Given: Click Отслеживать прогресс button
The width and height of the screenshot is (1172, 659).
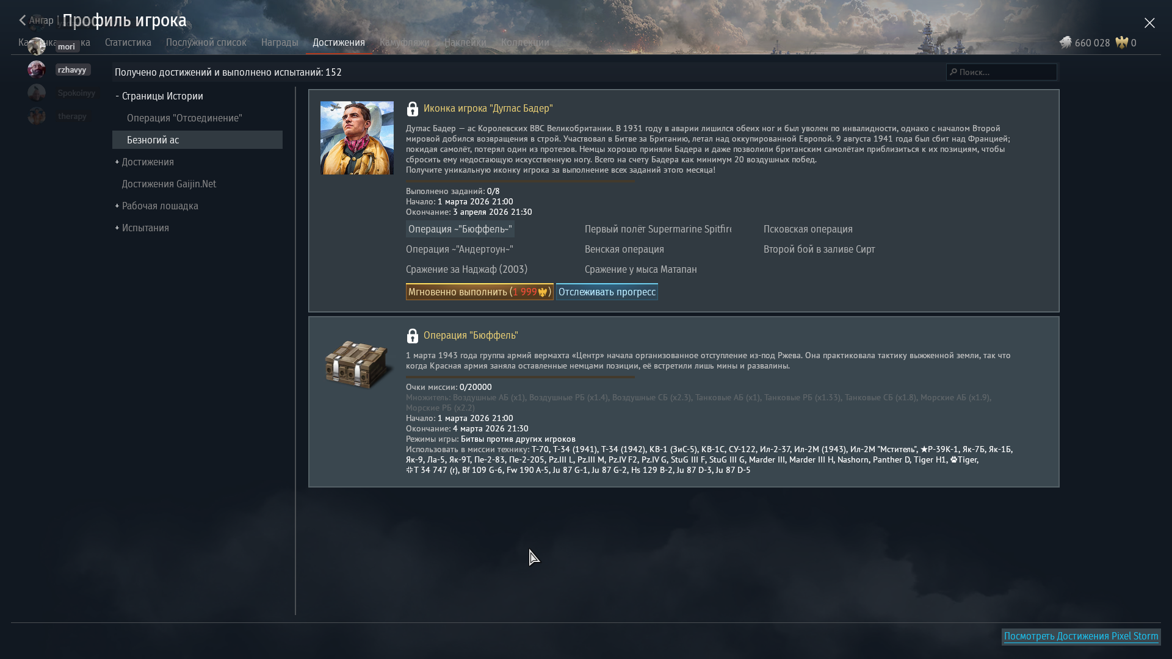Looking at the screenshot, I should pos(607,292).
